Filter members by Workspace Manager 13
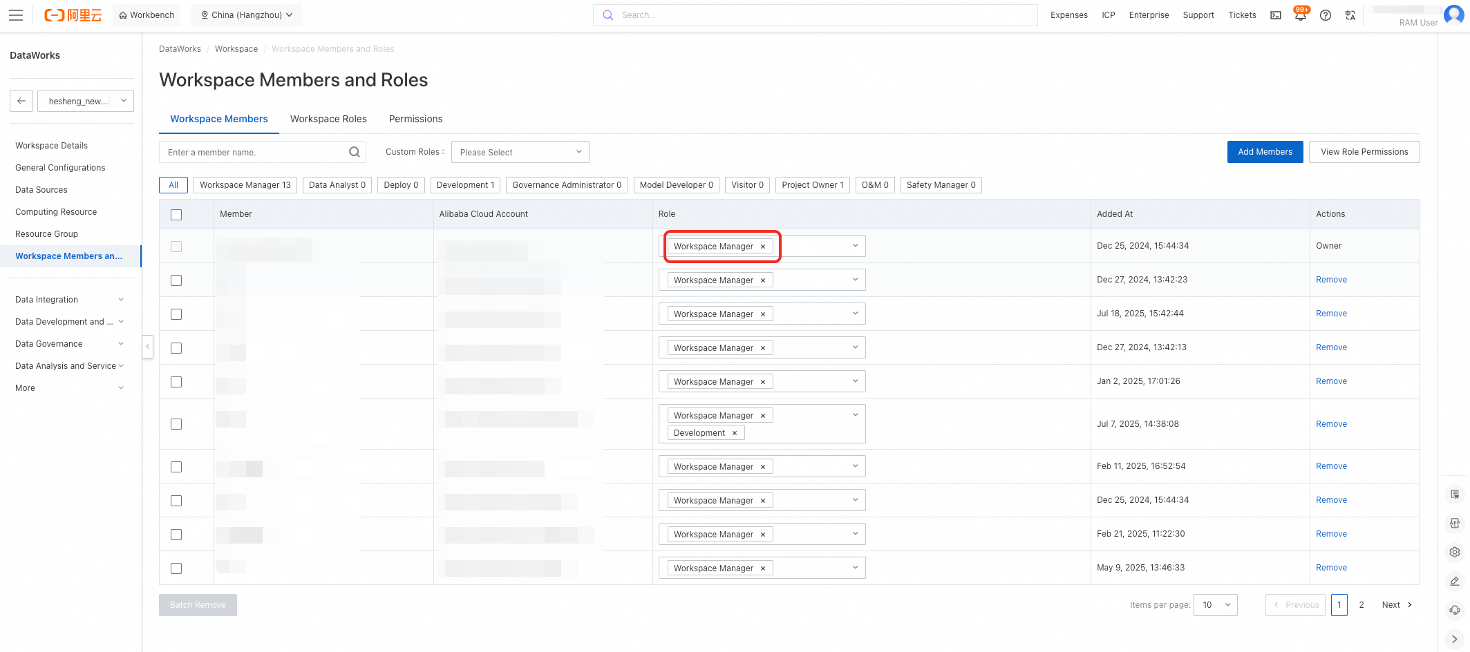This screenshot has width=1470, height=652. point(245,185)
